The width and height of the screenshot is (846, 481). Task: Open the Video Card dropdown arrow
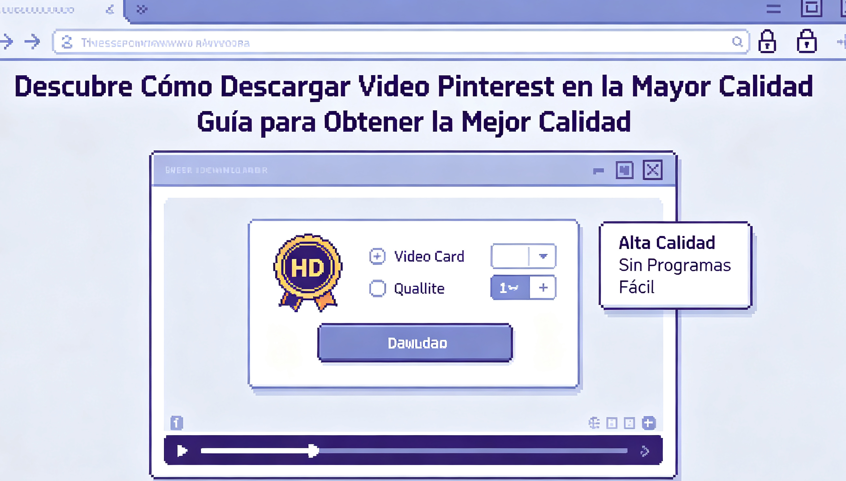coord(543,256)
